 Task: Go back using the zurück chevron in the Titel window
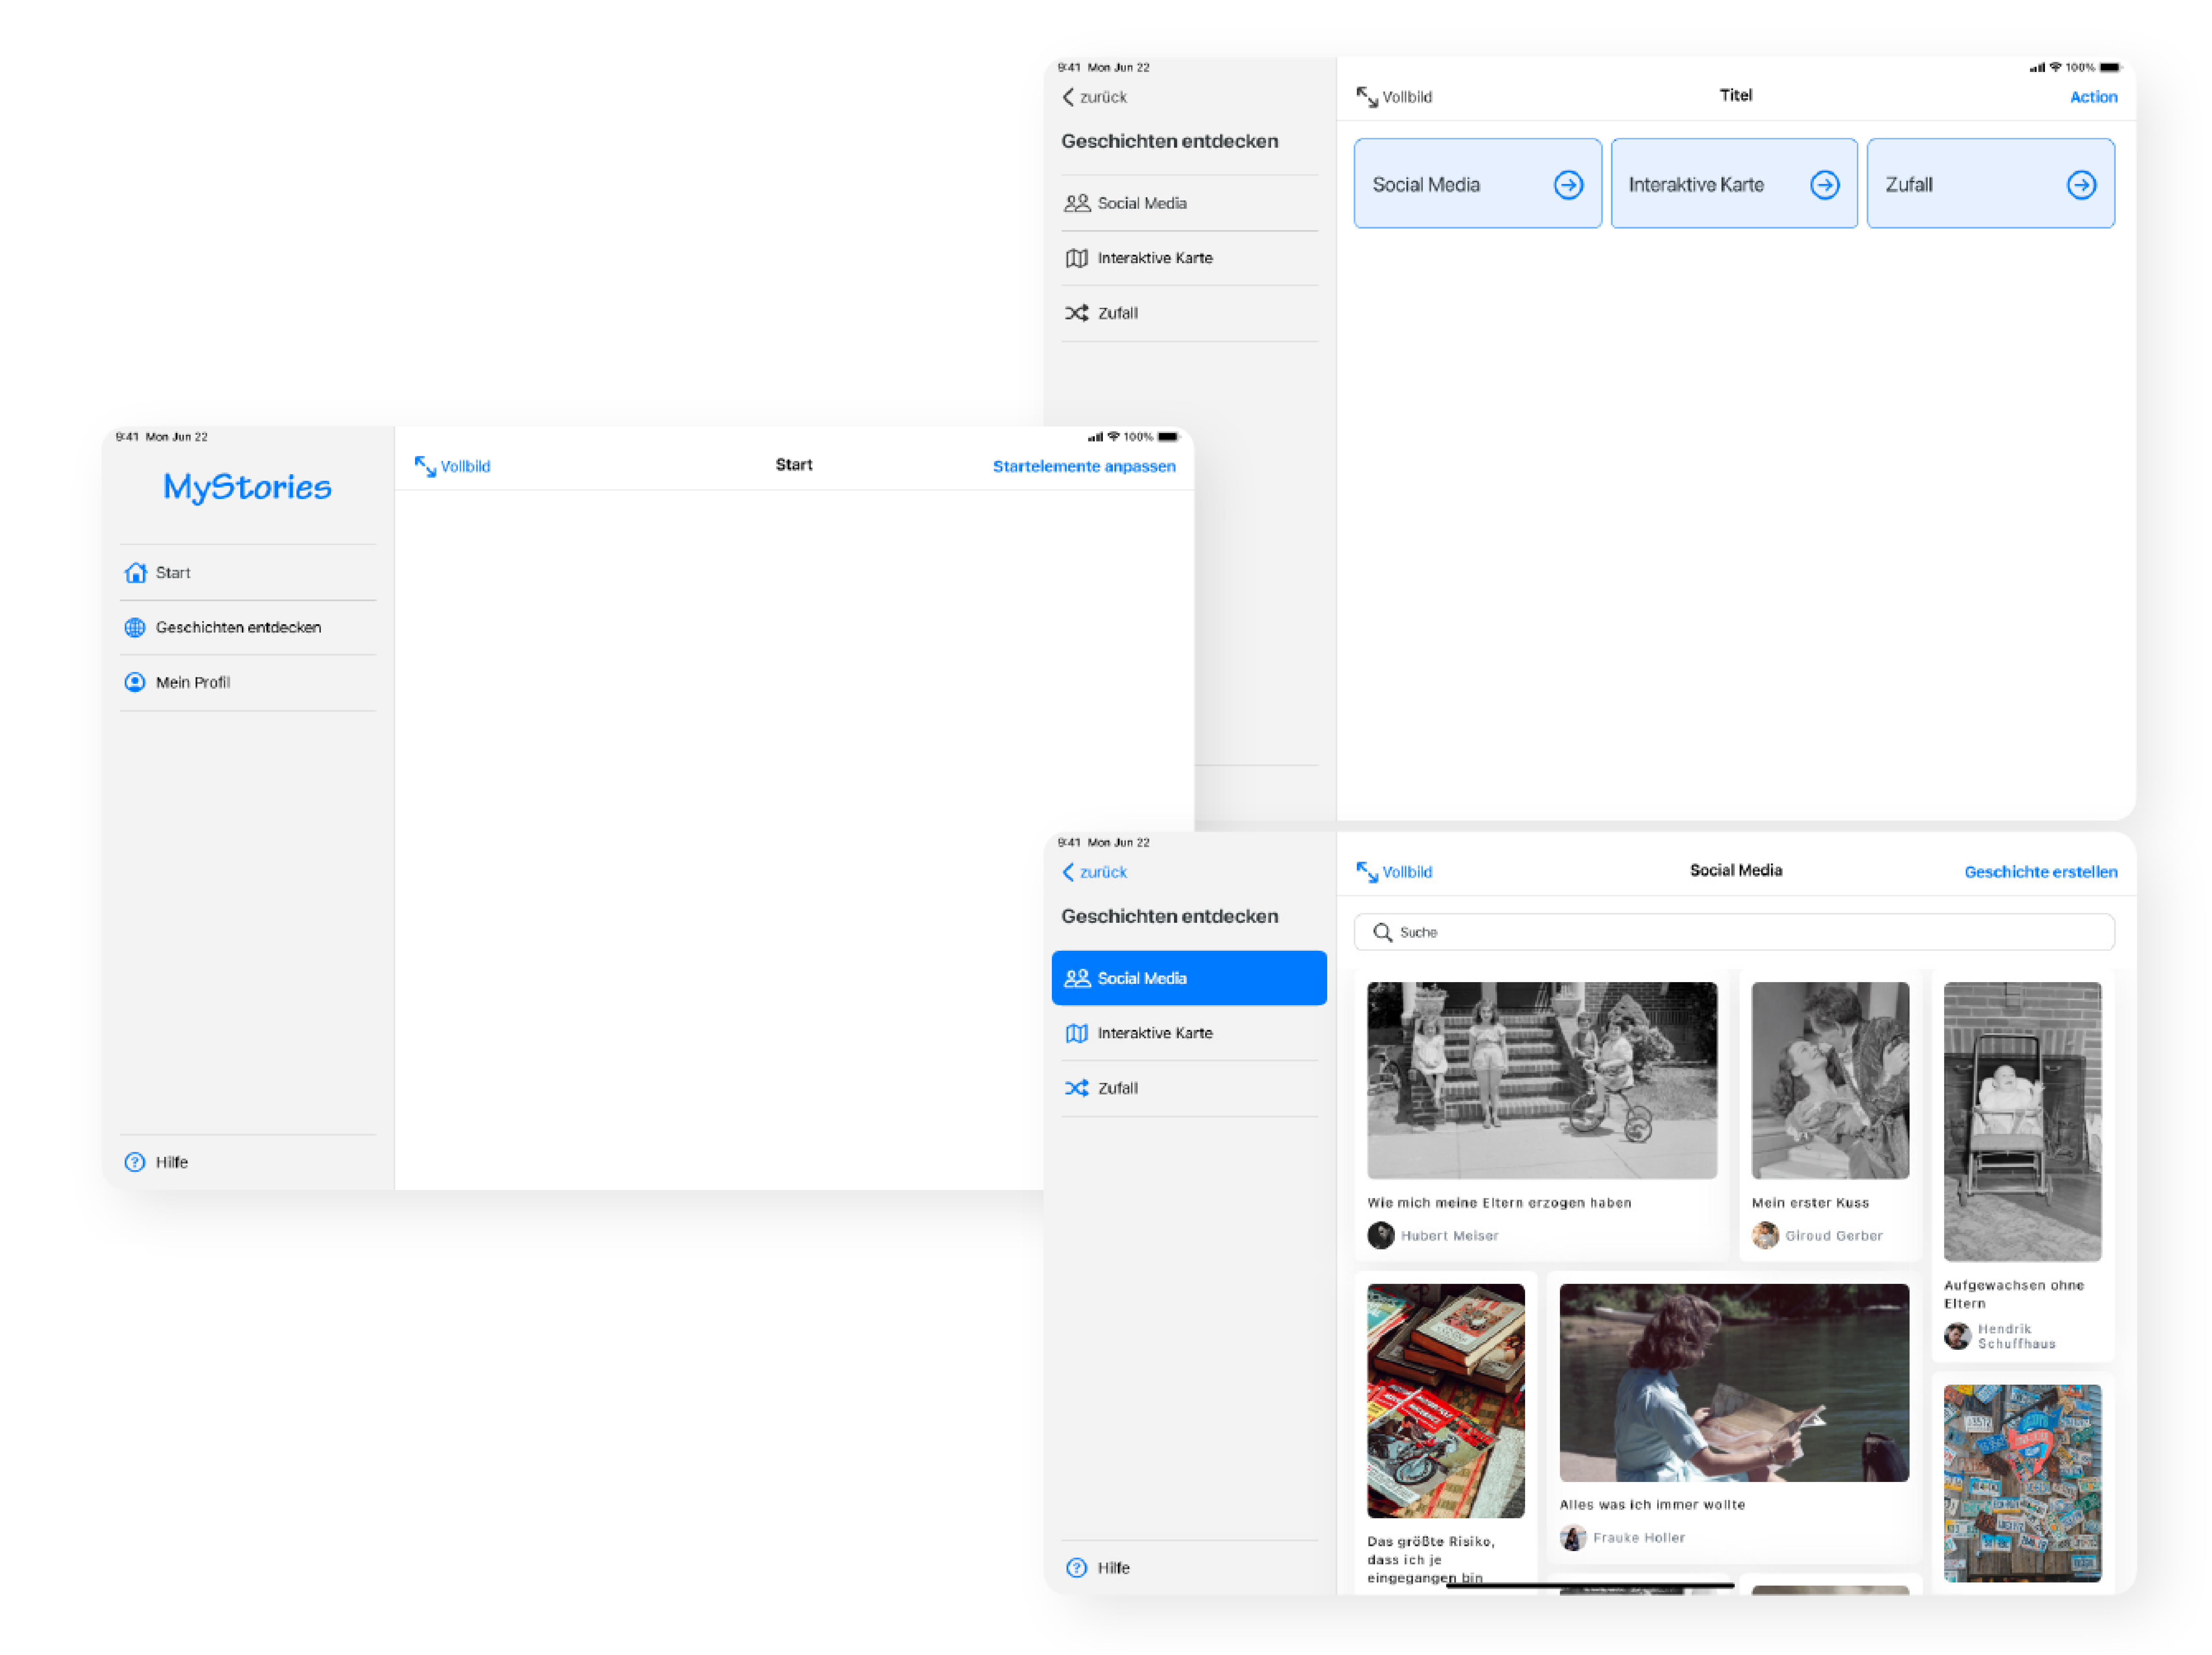click(1068, 97)
